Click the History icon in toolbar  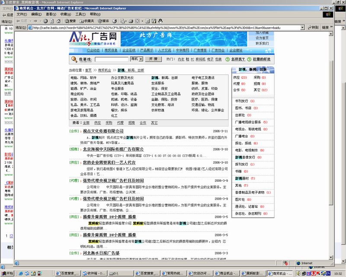click(x=115, y=21)
